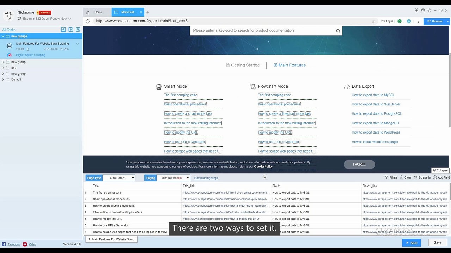Screen dimensions: 451x253
Task: Click the Home tab house icon
Action: (x=88, y=12)
